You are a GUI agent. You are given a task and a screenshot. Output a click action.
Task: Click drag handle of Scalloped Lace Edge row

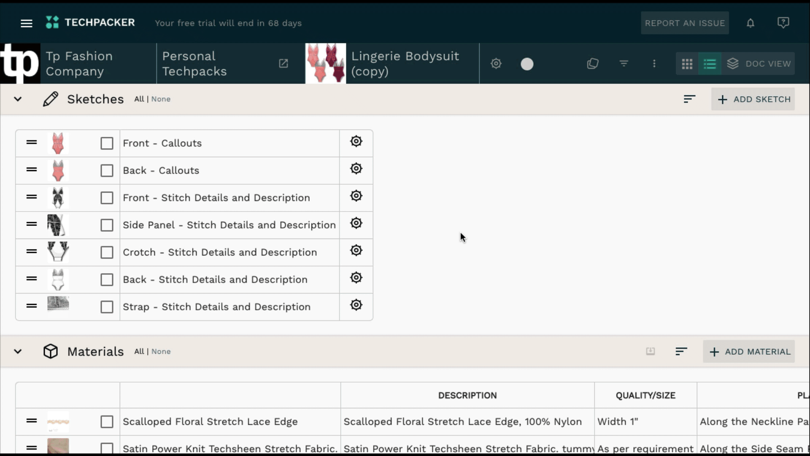[x=32, y=421]
